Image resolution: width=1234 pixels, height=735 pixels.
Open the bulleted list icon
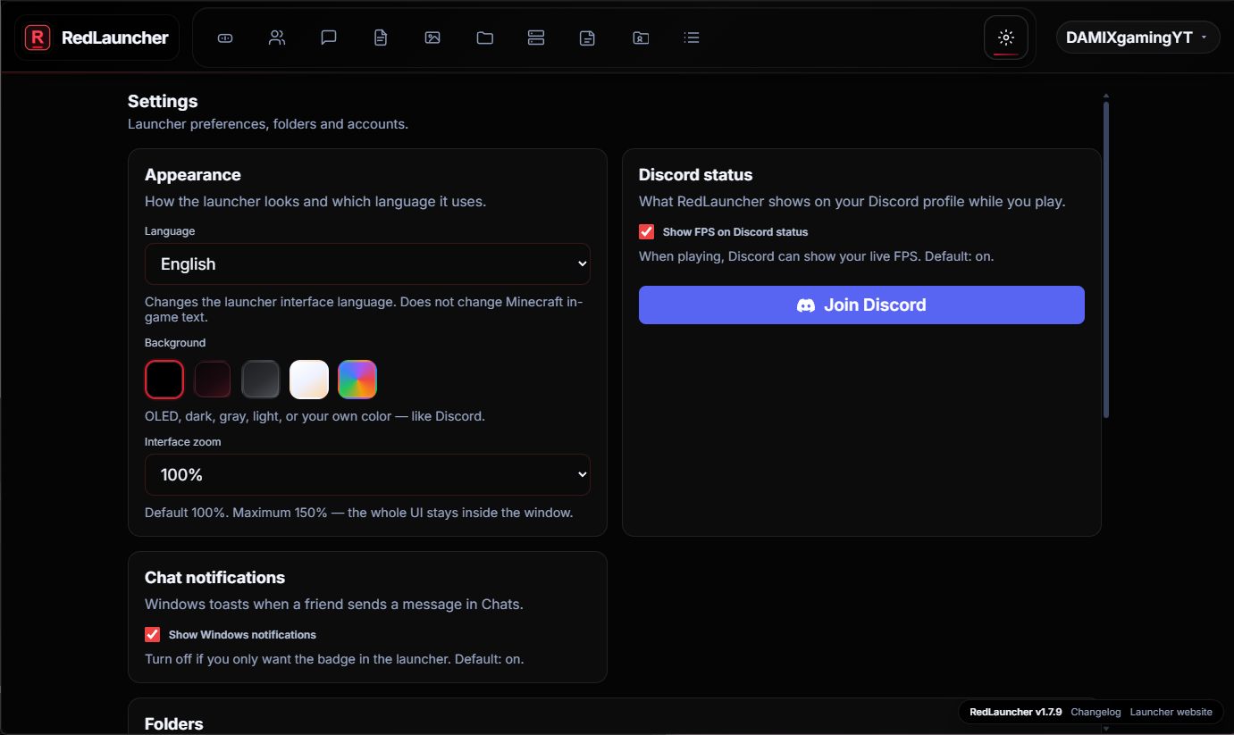point(692,38)
